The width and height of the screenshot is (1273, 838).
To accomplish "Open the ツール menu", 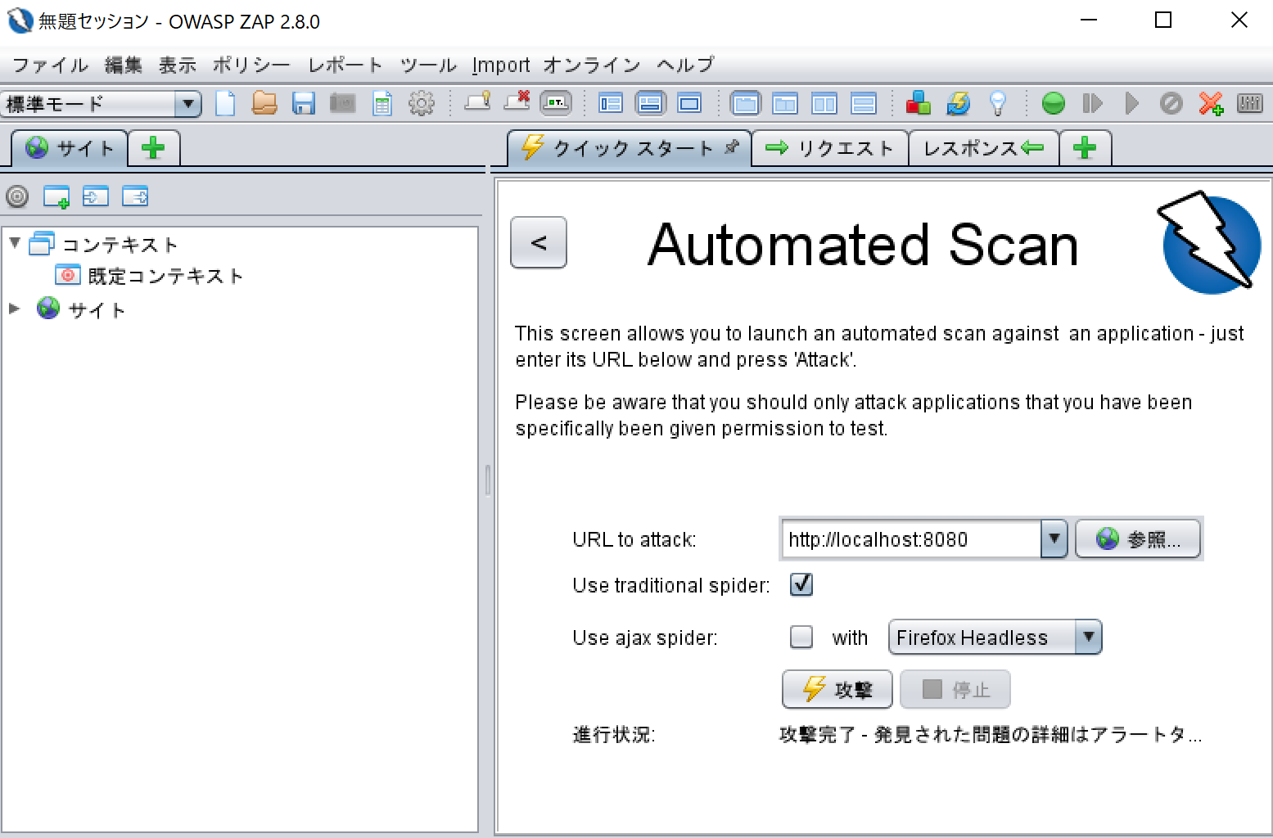I will point(427,65).
